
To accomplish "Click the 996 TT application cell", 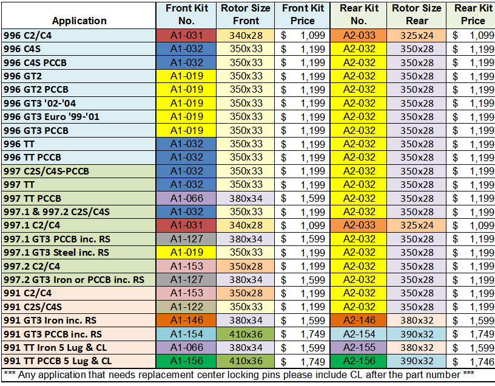I will click(79, 144).
